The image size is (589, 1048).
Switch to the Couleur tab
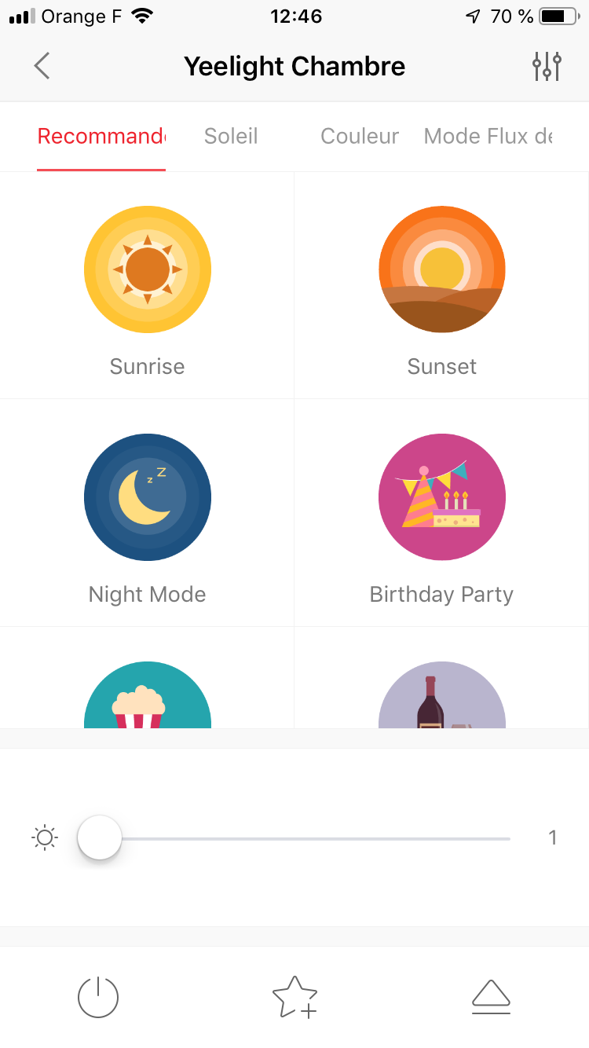360,137
